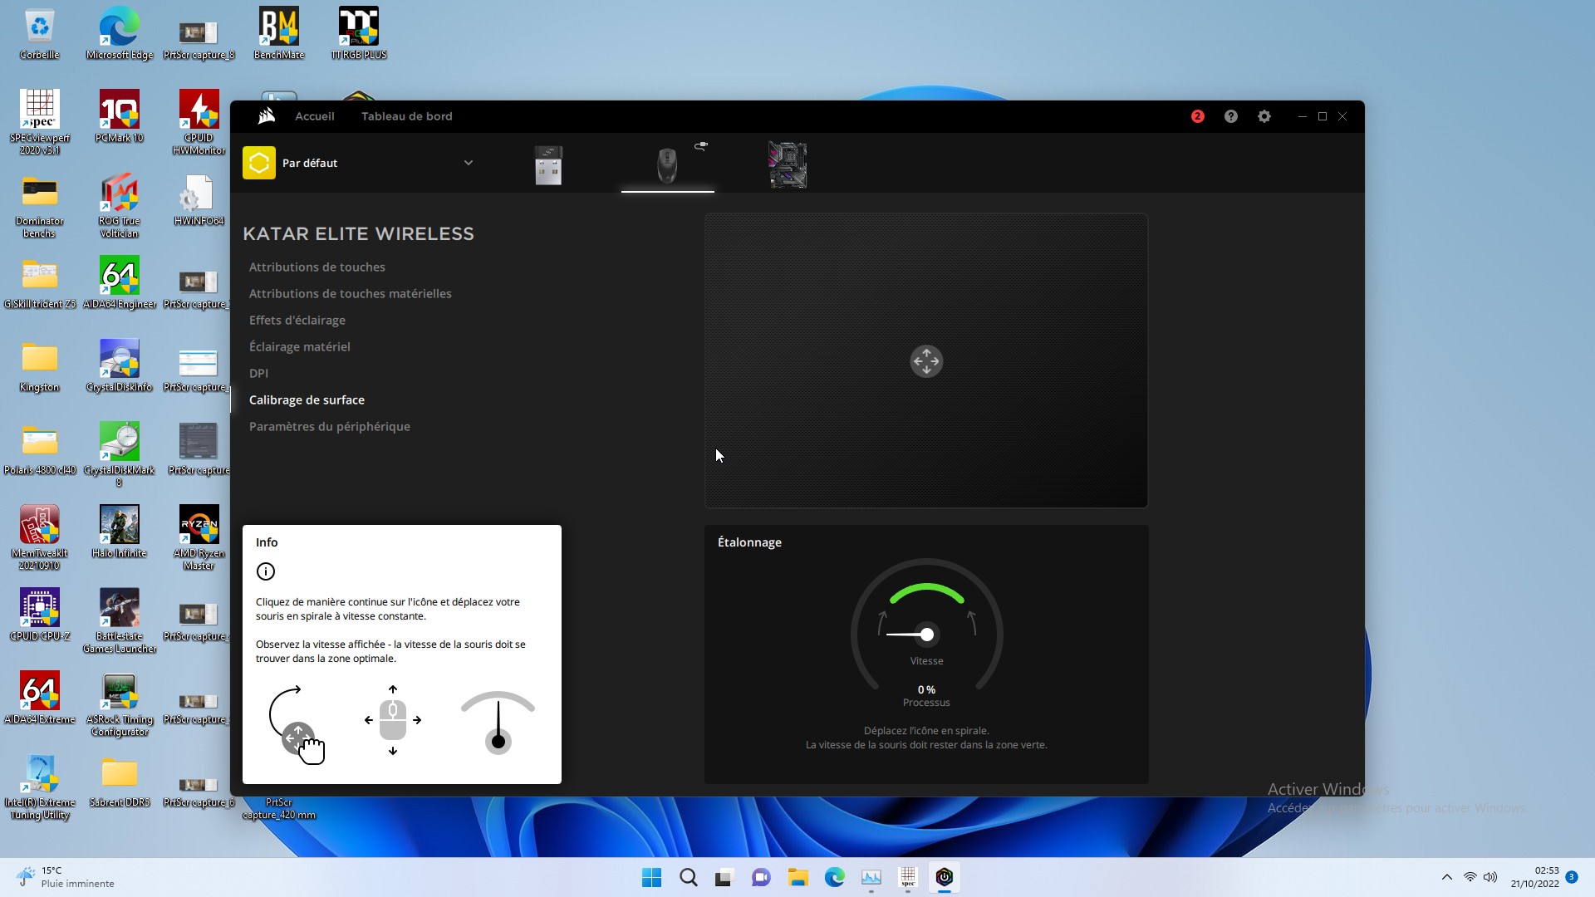Open iCUE settings gear icon
The width and height of the screenshot is (1595, 897).
pos(1264,116)
